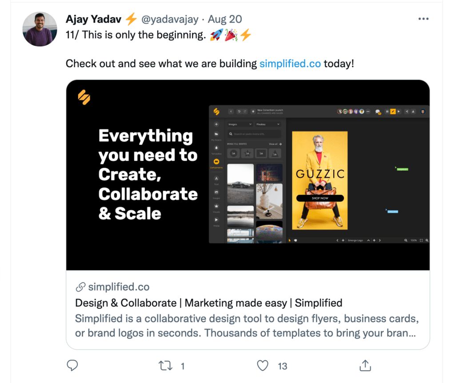Viewport: 455px width, 383px height.
Task: Open the Media panel in the sidebar
Action: (x=216, y=220)
